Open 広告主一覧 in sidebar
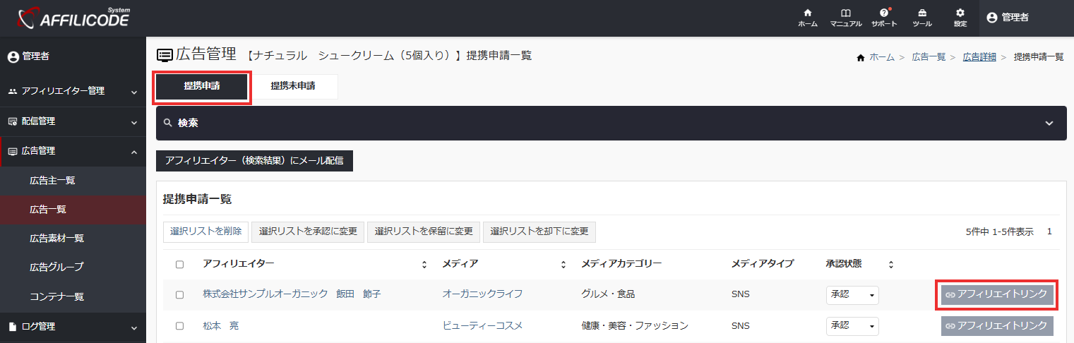Screen dimensions: 1074x343 [73, 181]
